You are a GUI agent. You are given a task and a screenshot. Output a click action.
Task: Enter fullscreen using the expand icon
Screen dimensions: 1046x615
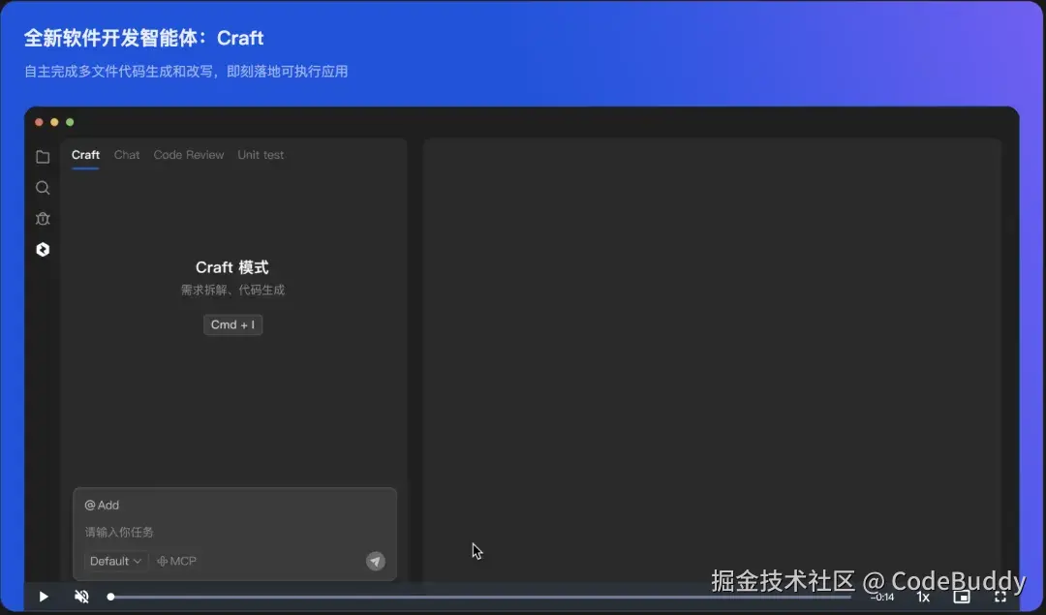pos(1002,598)
